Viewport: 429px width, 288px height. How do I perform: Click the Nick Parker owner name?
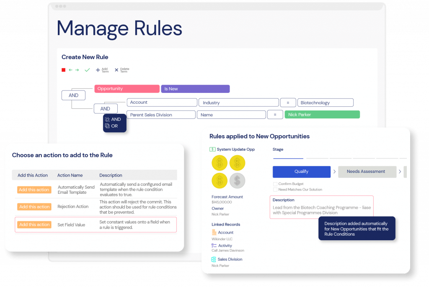220,214
